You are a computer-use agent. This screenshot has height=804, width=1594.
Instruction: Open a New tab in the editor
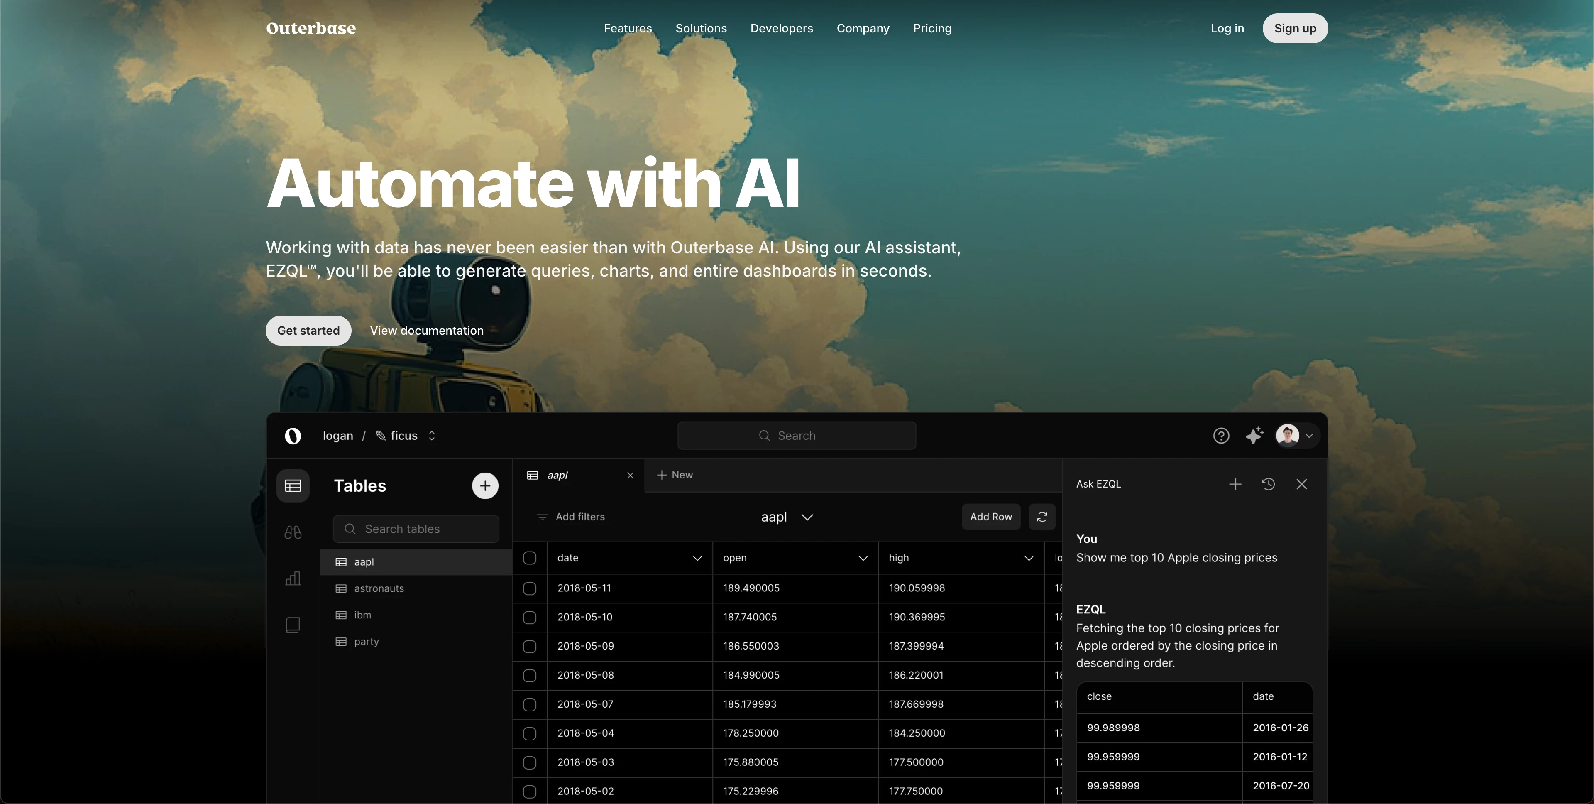[x=675, y=475]
